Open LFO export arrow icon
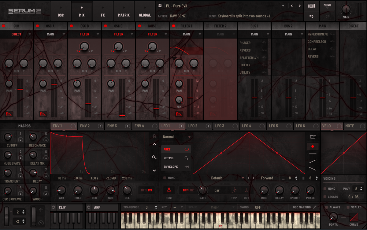The width and height of the screenshot is (367, 230). coord(313,137)
